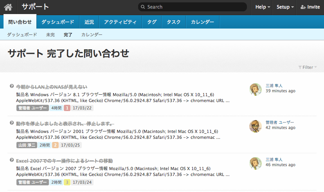324x192 pixels.
Task: Open the Help dropdown menu
Action: coord(263,7)
